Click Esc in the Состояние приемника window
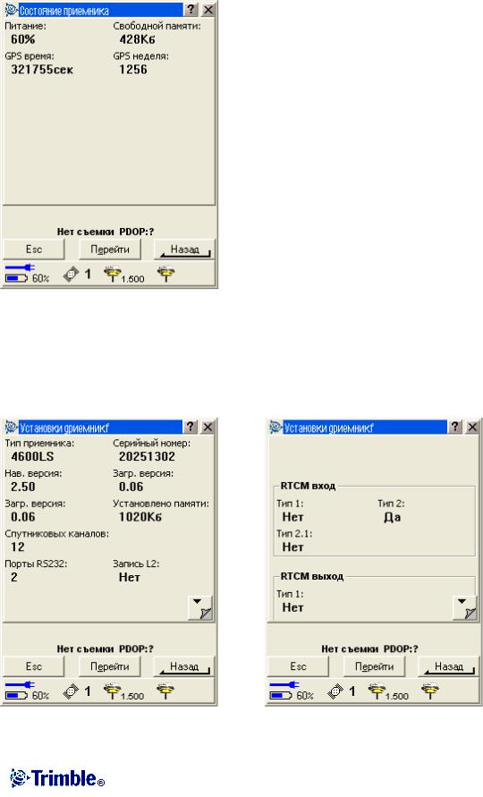The height and width of the screenshot is (797, 483). 34,249
